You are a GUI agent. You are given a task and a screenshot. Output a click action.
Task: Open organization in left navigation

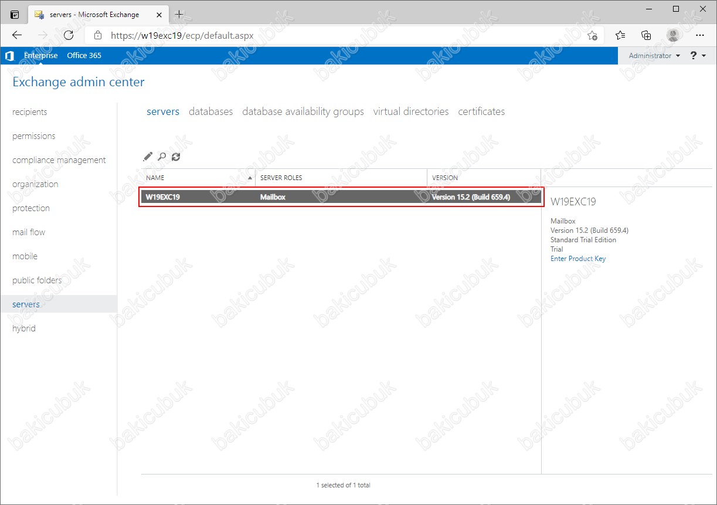(x=35, y=184)
